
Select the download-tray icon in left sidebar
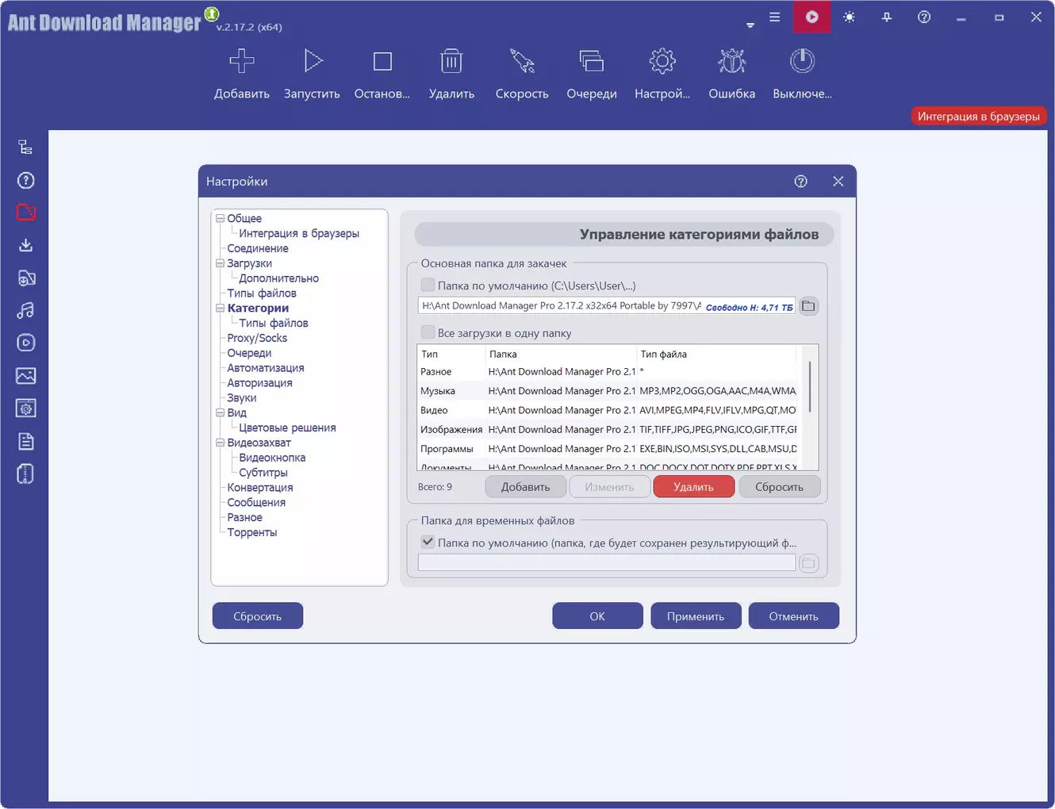point(25,245)
